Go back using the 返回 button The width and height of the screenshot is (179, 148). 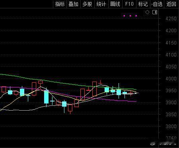(171, 4)
